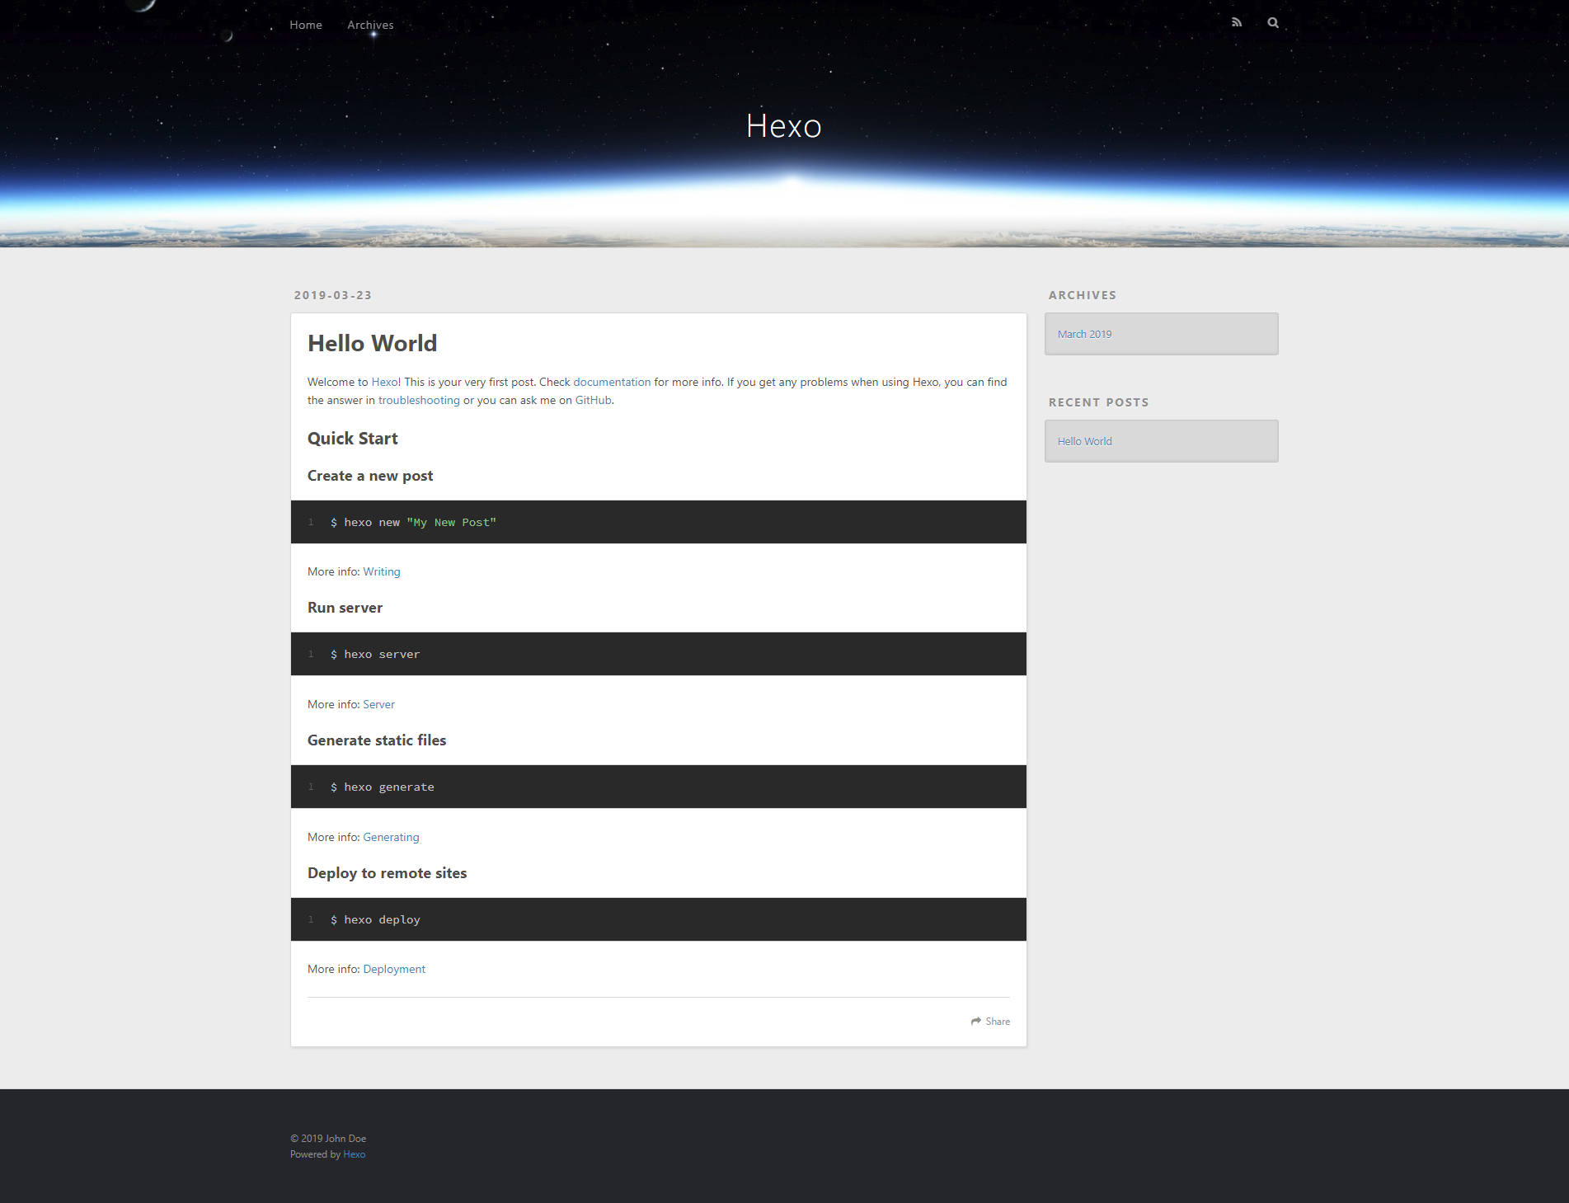Screen dimensions: 1569x1203
Task: Click the © 2019 John Doe text
Action: [328, 1139]
